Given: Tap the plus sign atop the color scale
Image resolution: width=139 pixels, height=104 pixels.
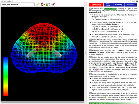Looking at the screenshot, I should click(x=6, y=55).
